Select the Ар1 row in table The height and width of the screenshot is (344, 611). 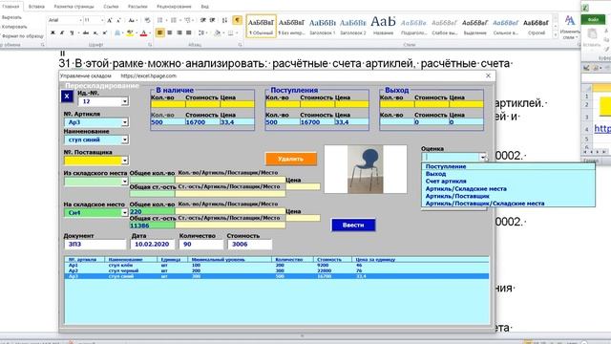pyautogui.click(x=276, y=266)
